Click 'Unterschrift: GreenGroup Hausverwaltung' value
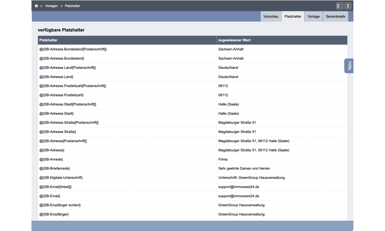This screenshot has height=231, width=385. point(252,178)
